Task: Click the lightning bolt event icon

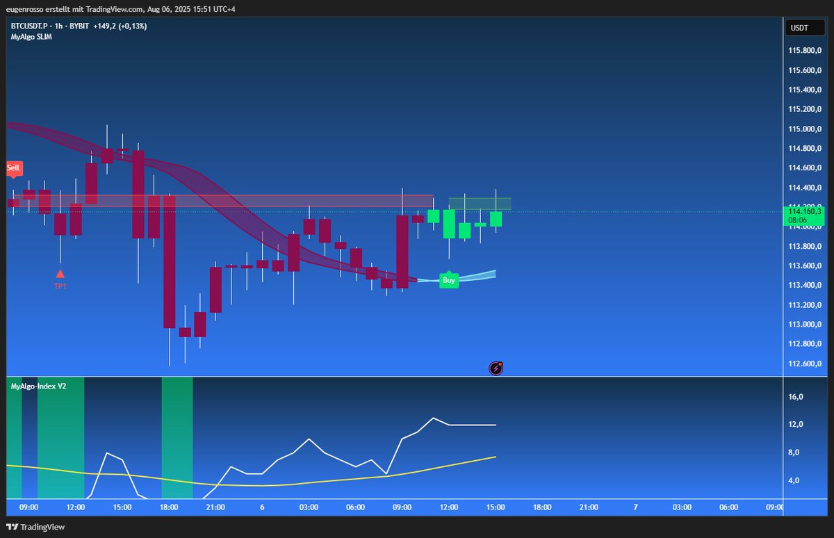Action: (496, 368)
